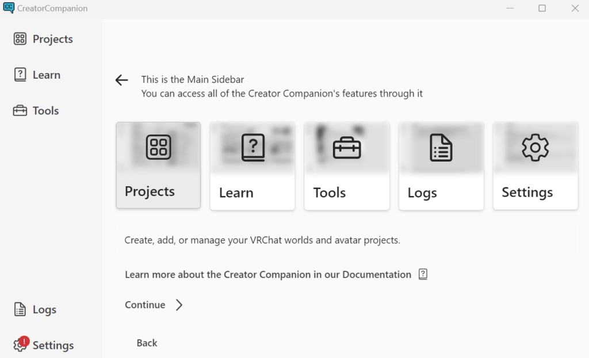589x358 pixels.
Task: Open the documentation book icon
Action: point(423,275)
